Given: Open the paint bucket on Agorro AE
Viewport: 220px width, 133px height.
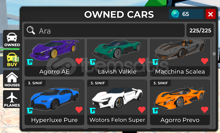Looking at the screenshot, I should 30,62.
